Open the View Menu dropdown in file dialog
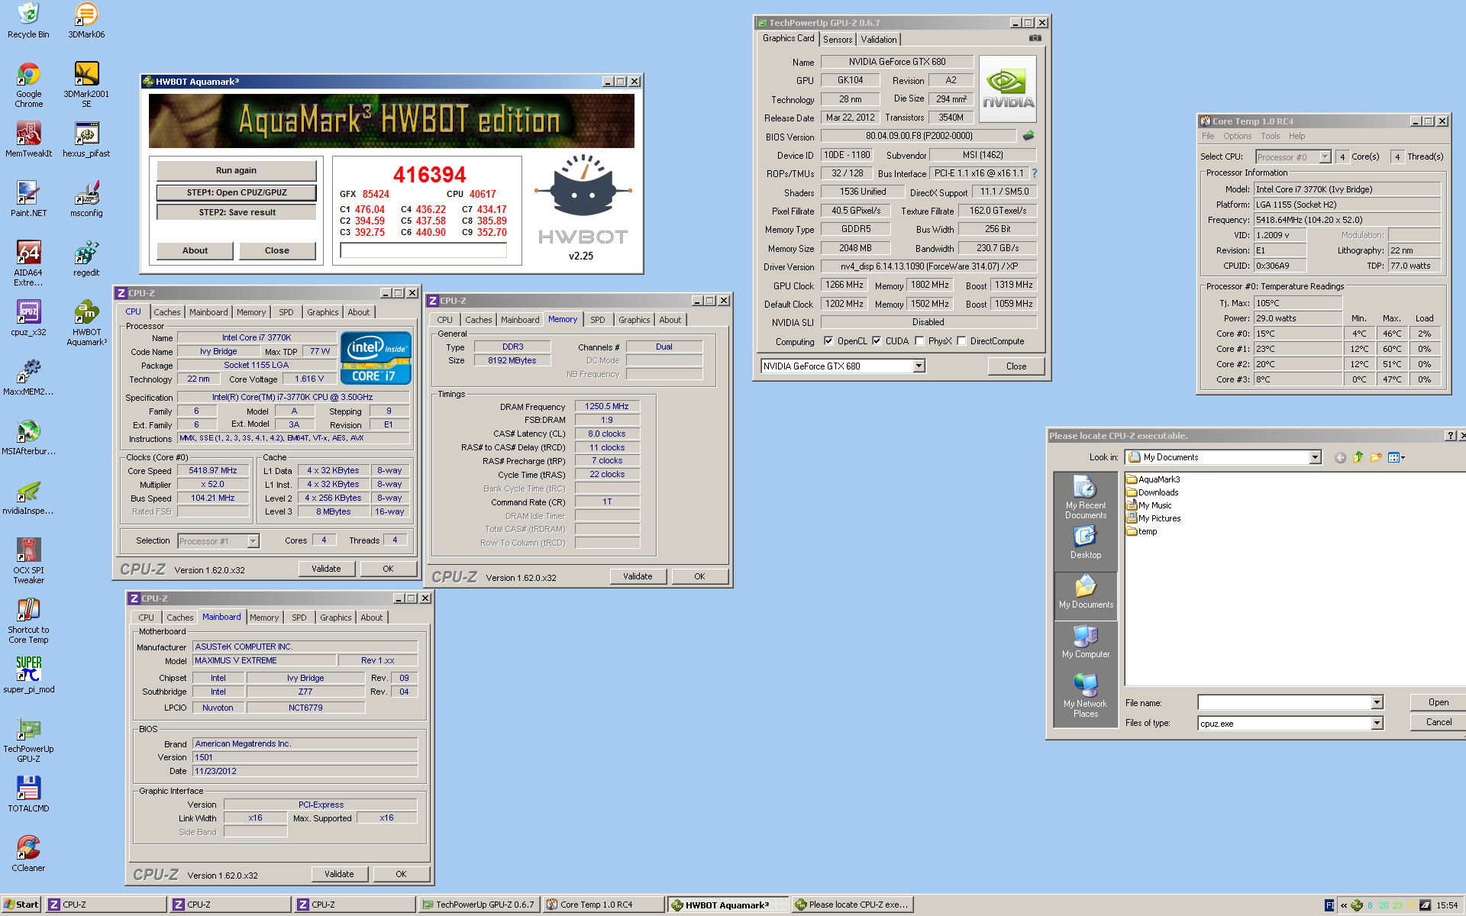Viewport: 1466px width, 916px height. pyautogui.click(x=1397, y=457)
